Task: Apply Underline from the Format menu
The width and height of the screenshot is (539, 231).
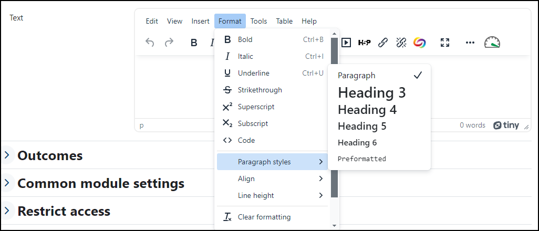Action: pos(273,73)
